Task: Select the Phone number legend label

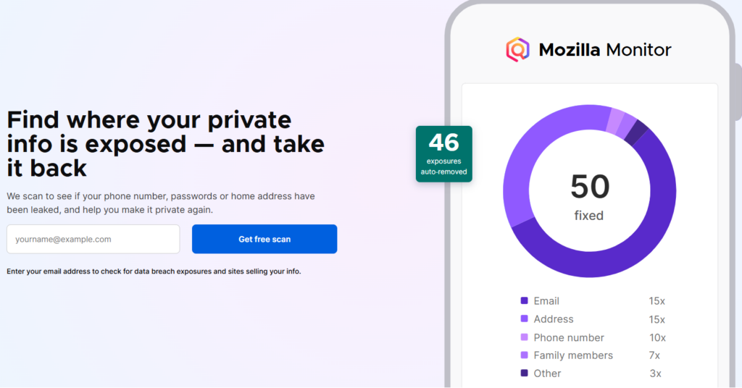Action: point(569,337)
